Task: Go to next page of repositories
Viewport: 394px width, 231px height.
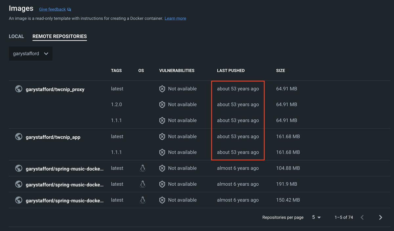Action: point(381,217)
